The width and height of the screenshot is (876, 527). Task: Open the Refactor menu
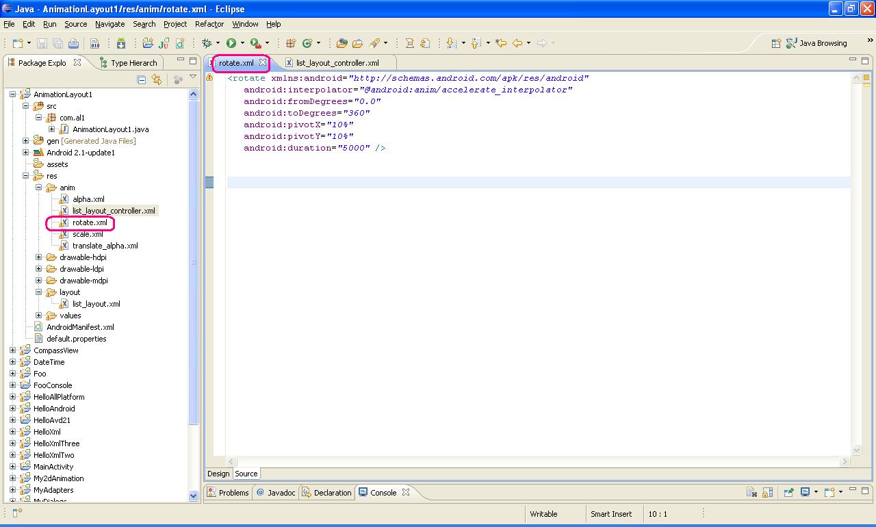click(x=209, y=24)
